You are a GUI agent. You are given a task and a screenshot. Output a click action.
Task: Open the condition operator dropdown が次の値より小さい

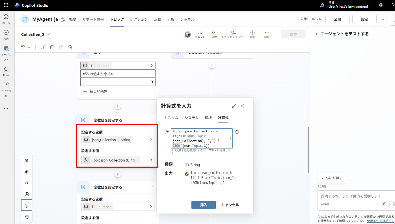tap(118, 74)
